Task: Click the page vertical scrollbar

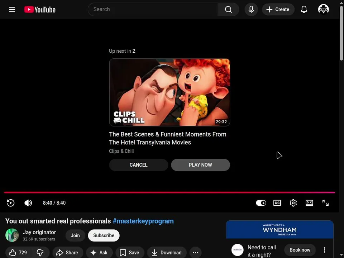Action: click(341, 33)
